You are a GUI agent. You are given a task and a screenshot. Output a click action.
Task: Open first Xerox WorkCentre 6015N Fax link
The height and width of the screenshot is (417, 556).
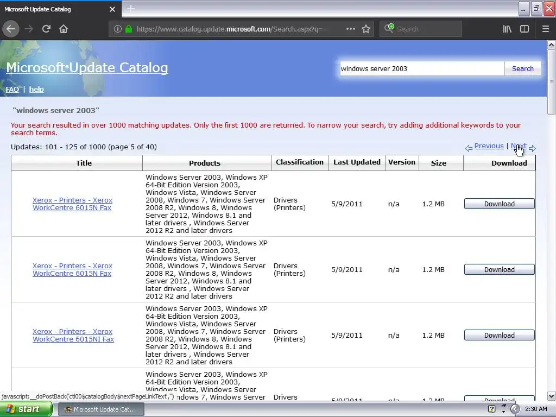[72, 204]
